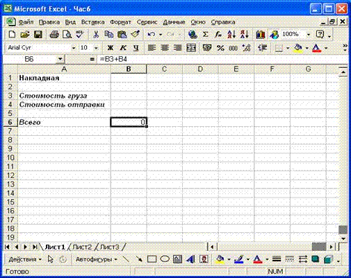Click the formula bar showing =B3+B4
Viewport: 351px width, 278px height.
point(222,59)
